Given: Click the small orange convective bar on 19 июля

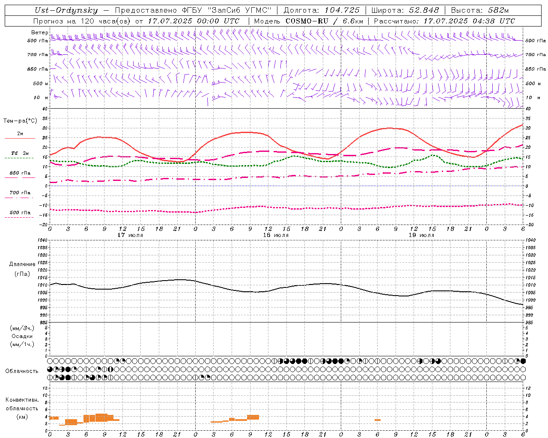Looking at the screenshot, I should [378, 420].
